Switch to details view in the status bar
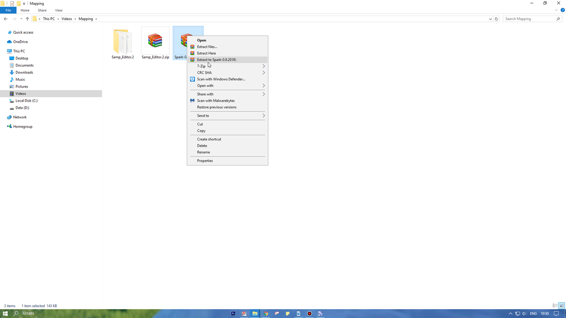566x318 pixels. pos(555,306)
